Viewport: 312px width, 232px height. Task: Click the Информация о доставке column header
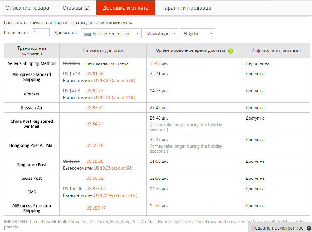276,51
